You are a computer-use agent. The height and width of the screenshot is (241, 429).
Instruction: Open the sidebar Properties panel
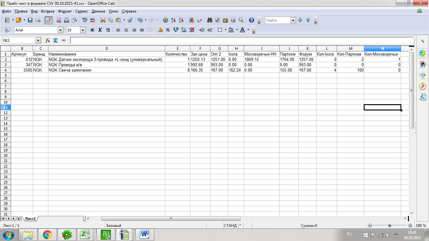423,53
